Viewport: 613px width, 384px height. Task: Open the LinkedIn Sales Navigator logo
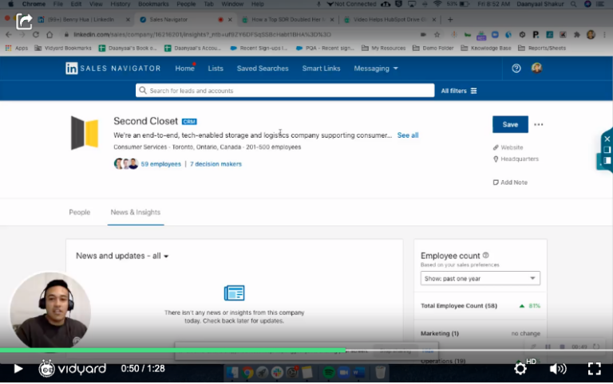coord(113,69)
